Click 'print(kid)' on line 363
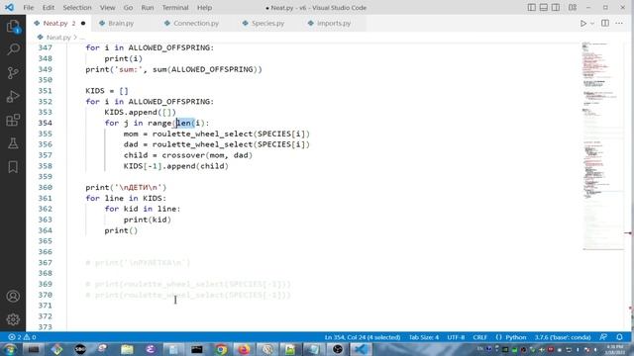This screenshot has width=634, height=356. coord(148,220)
